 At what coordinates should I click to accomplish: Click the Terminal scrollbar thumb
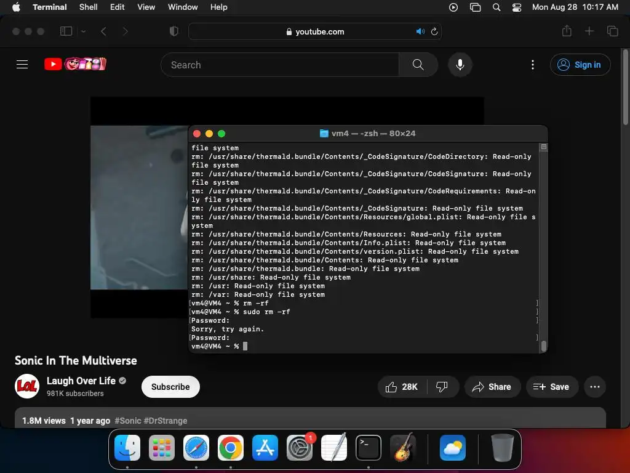(x=544, y=346)
